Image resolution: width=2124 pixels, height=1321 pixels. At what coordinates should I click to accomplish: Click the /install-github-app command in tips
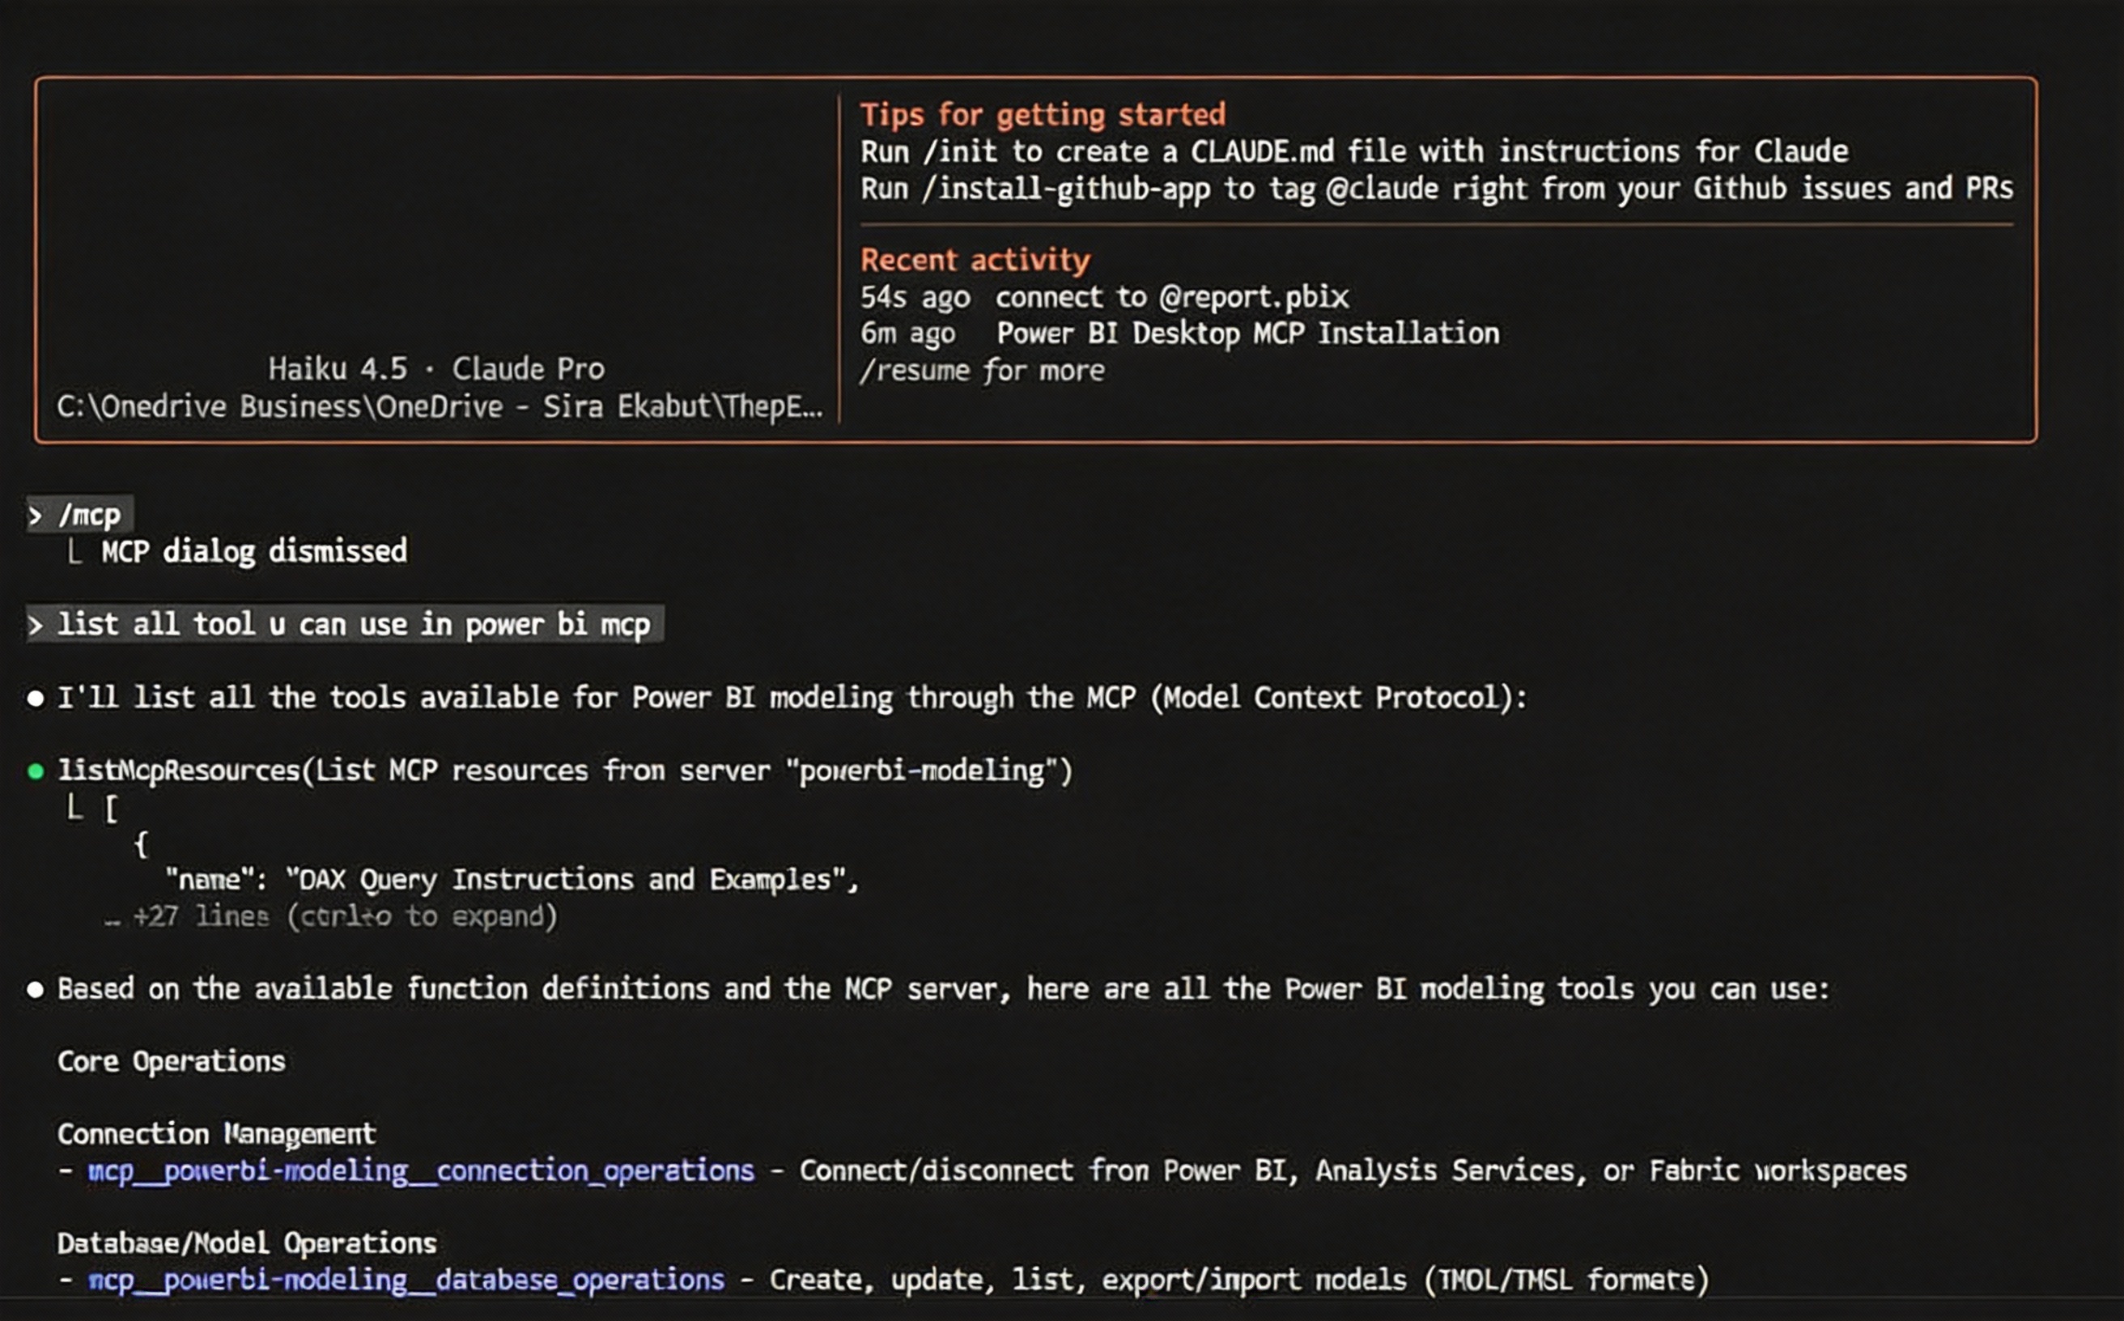coord(1066,189)
